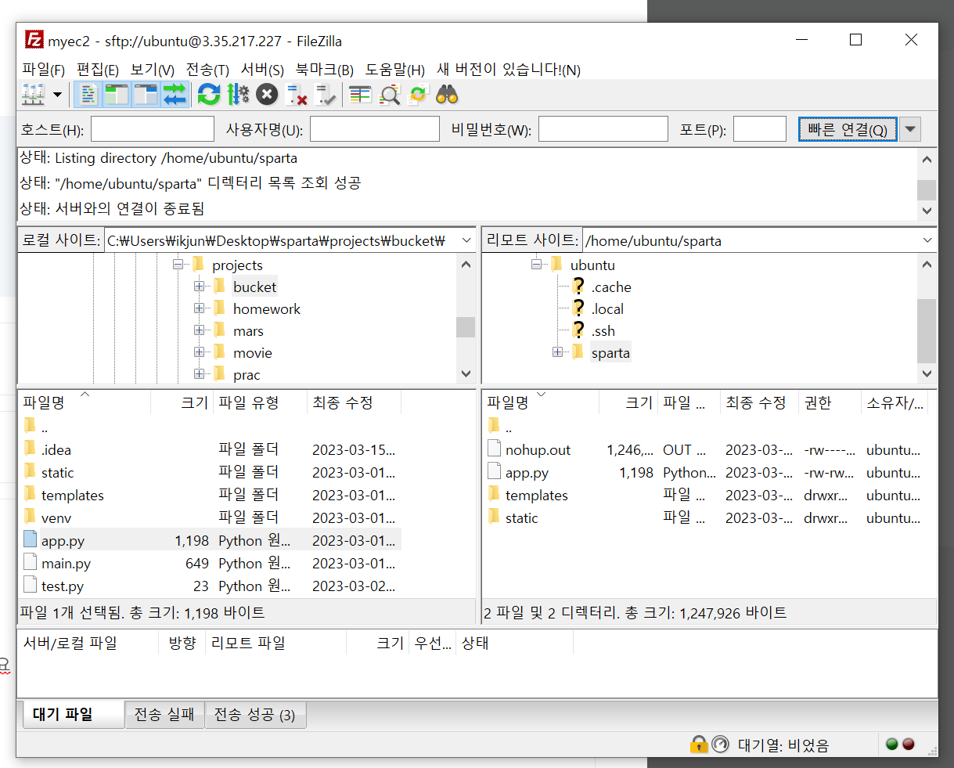
Task: Sort local files by 파일명 header
Action: [85, 402]
